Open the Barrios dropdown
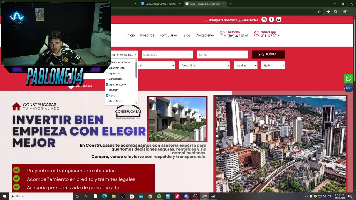This screenshot has width=356, height=200. pos(222,54)
